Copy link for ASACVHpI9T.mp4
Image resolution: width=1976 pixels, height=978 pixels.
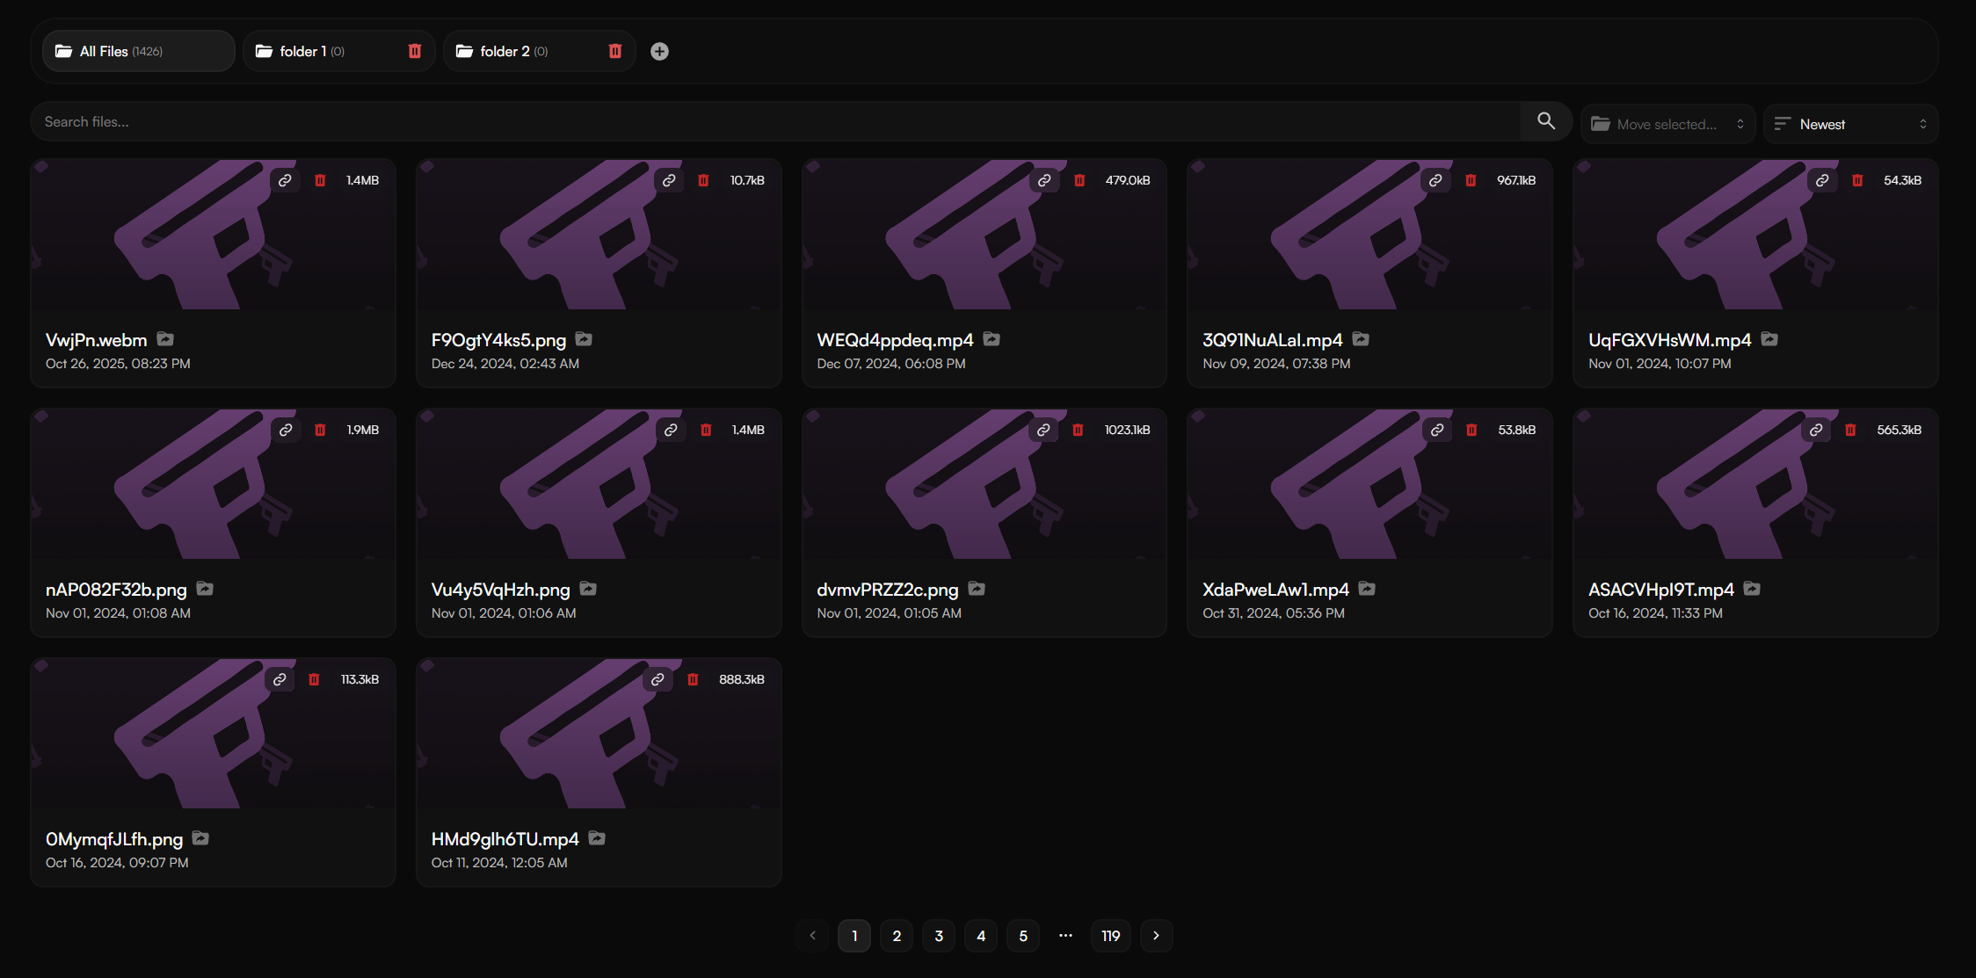tap(1816, 430)
